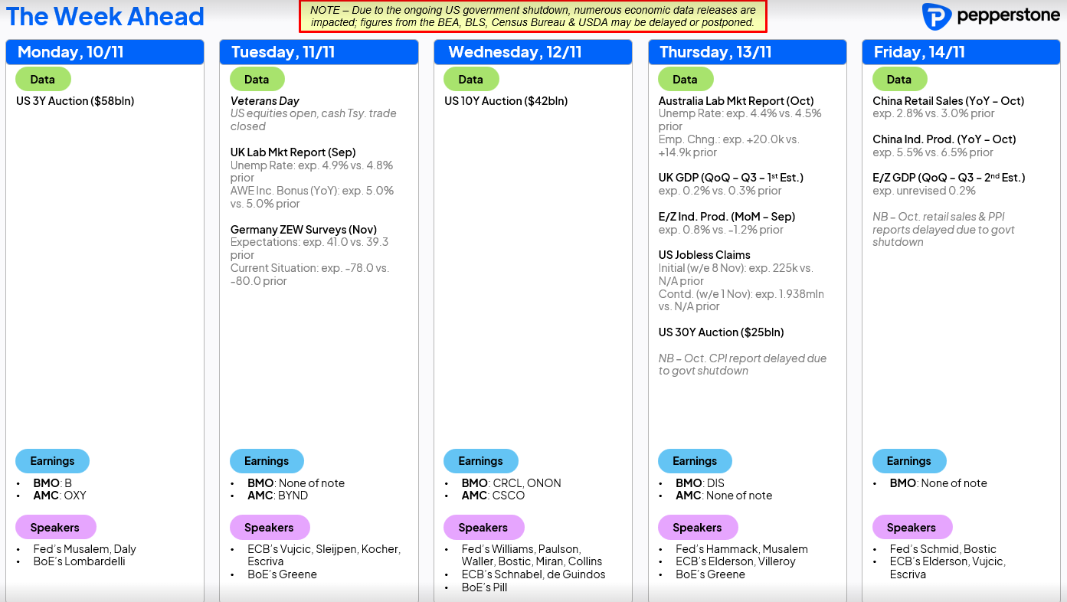Viewport: 1067px width, 602px height.
Task: Click Monday's green Data badge
Action: (x=43, y=80)
